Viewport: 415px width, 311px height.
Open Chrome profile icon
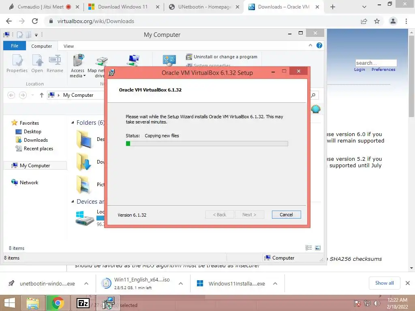tap(393, 21)
